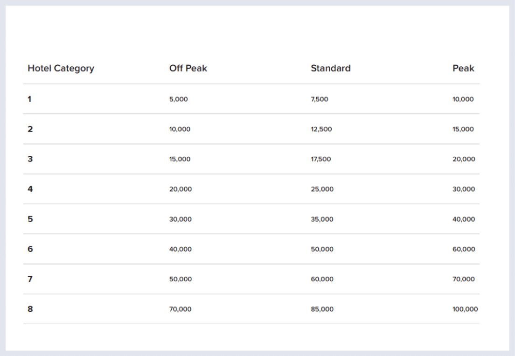The height and width of the screenshot is (356, 515).
Task: Select Category 3 Standard value 17,500
Action: [320, 159]
